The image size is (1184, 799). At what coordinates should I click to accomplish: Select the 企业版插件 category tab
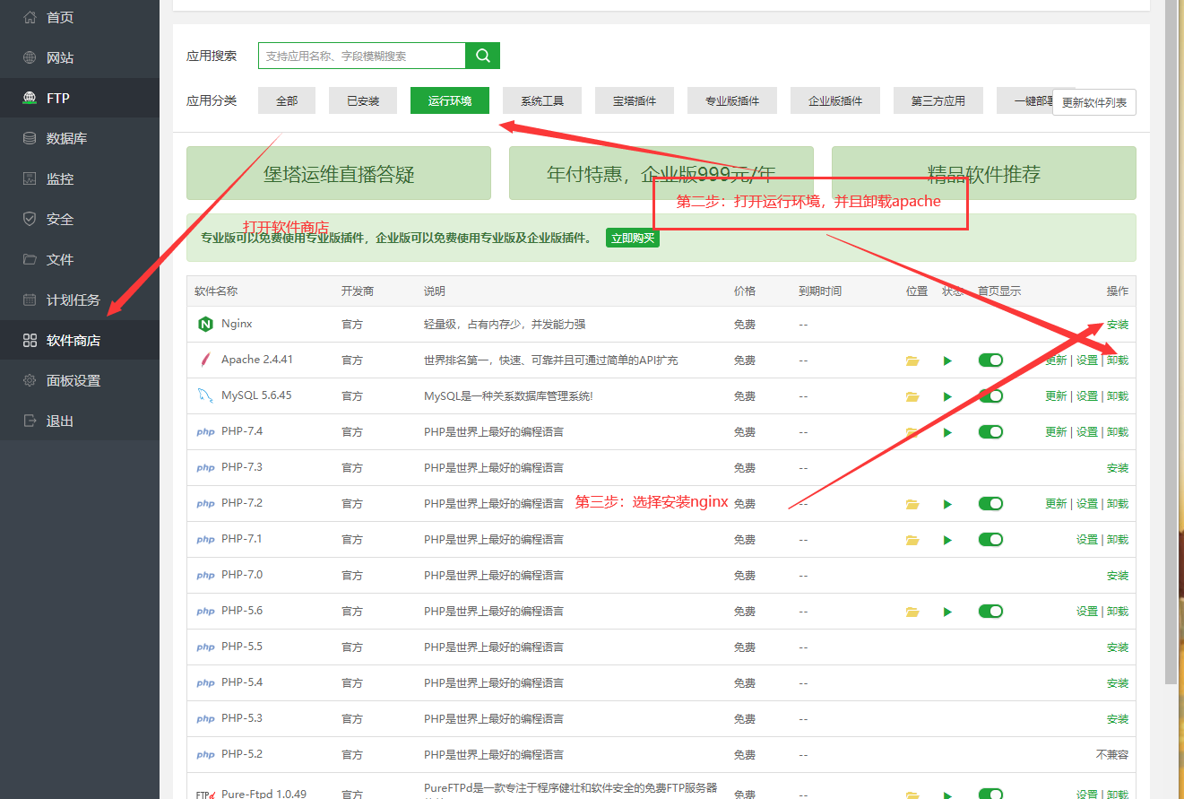(835, 100)
